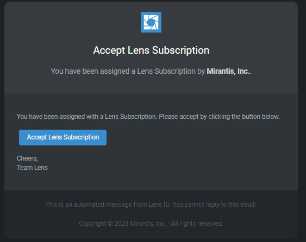Click the year 2023 in footer

[121, 224]
